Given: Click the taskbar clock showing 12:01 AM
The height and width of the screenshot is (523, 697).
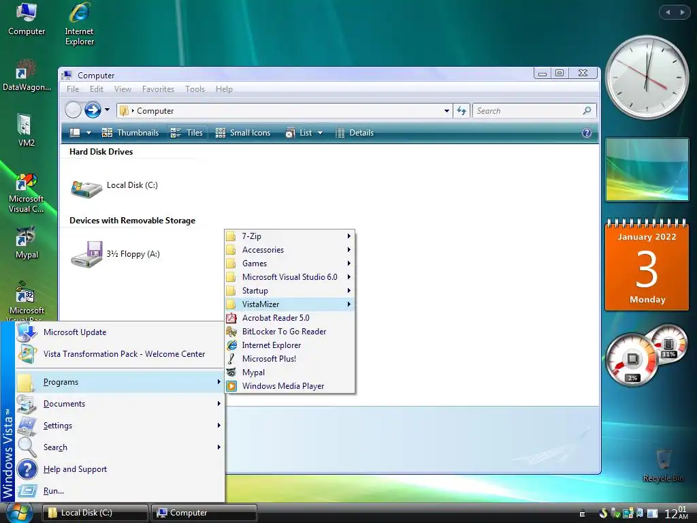Looking at the screenshot, I should coord(676,513).
